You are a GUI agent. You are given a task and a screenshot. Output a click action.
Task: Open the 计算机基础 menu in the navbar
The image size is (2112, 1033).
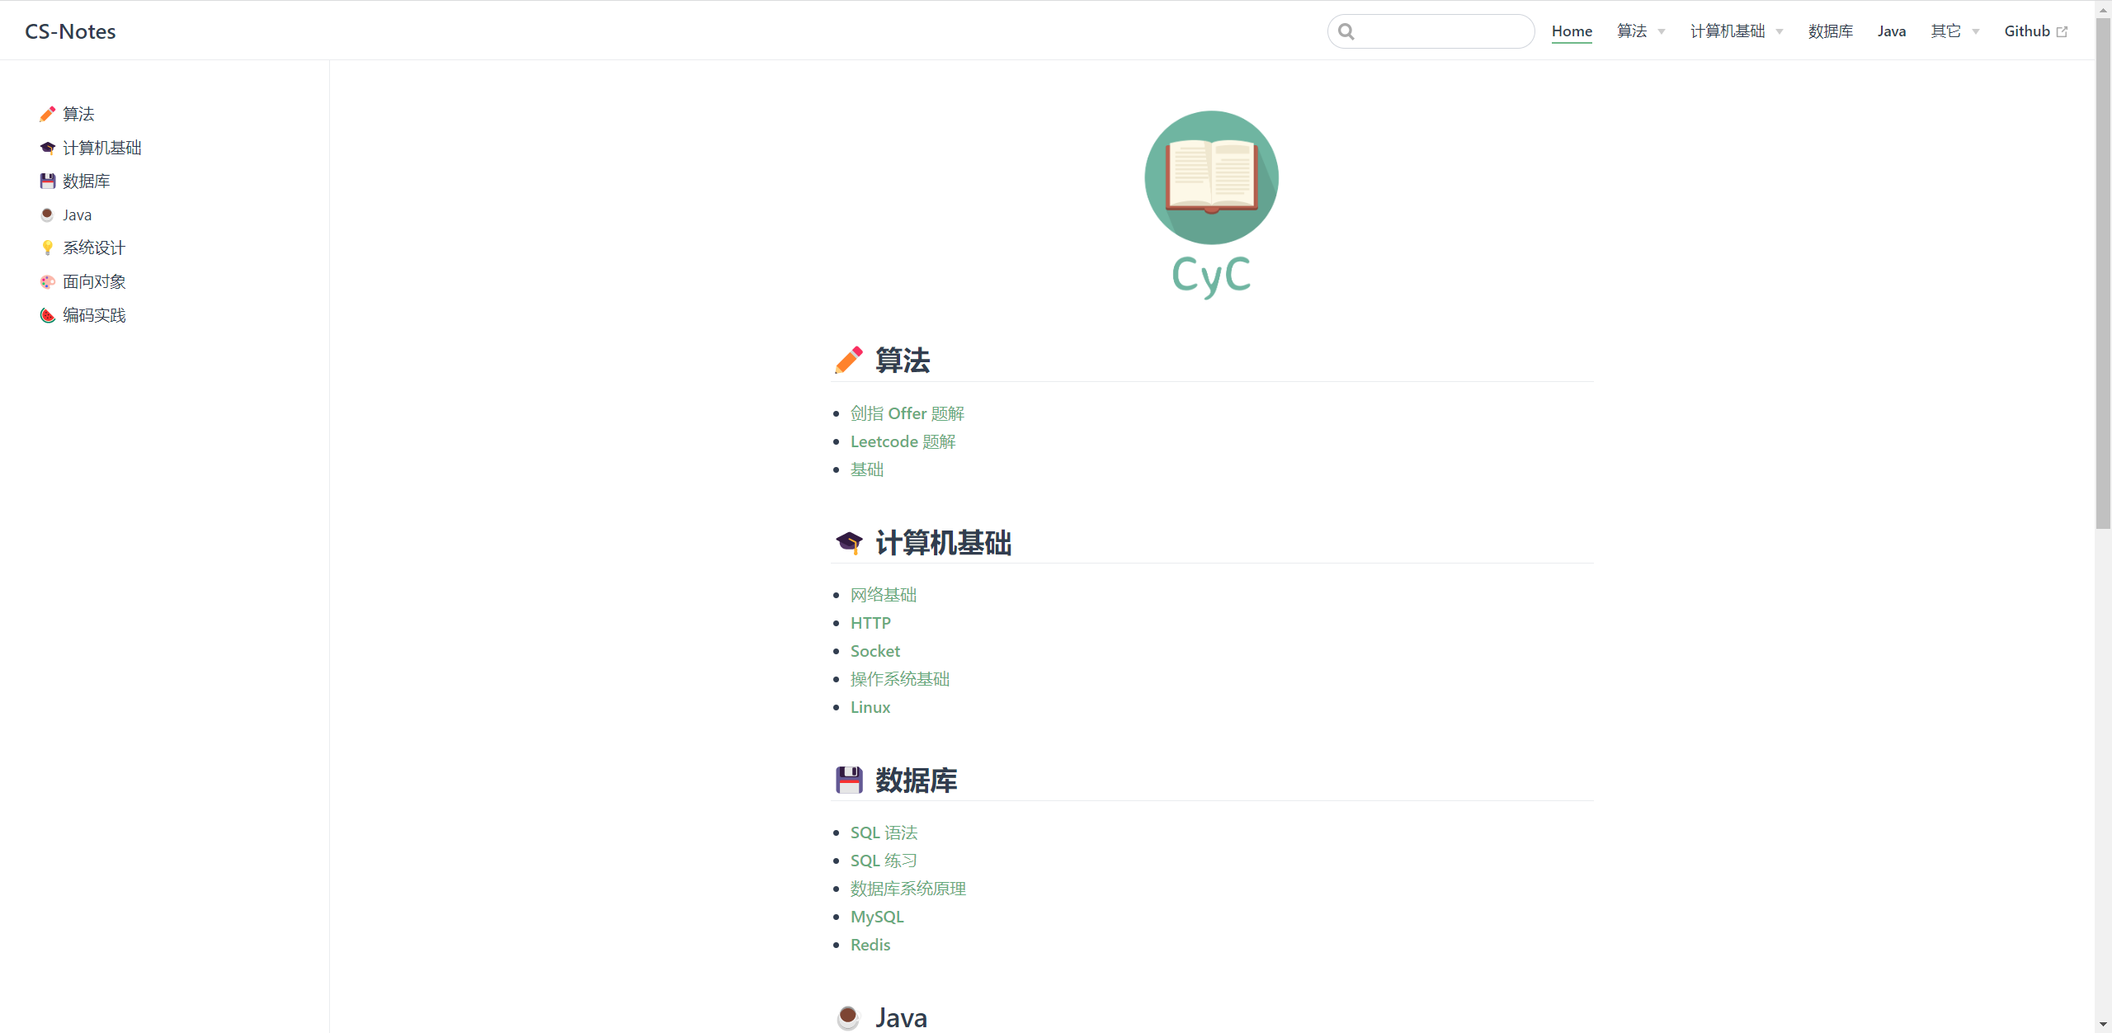(x=1728, y=31)
